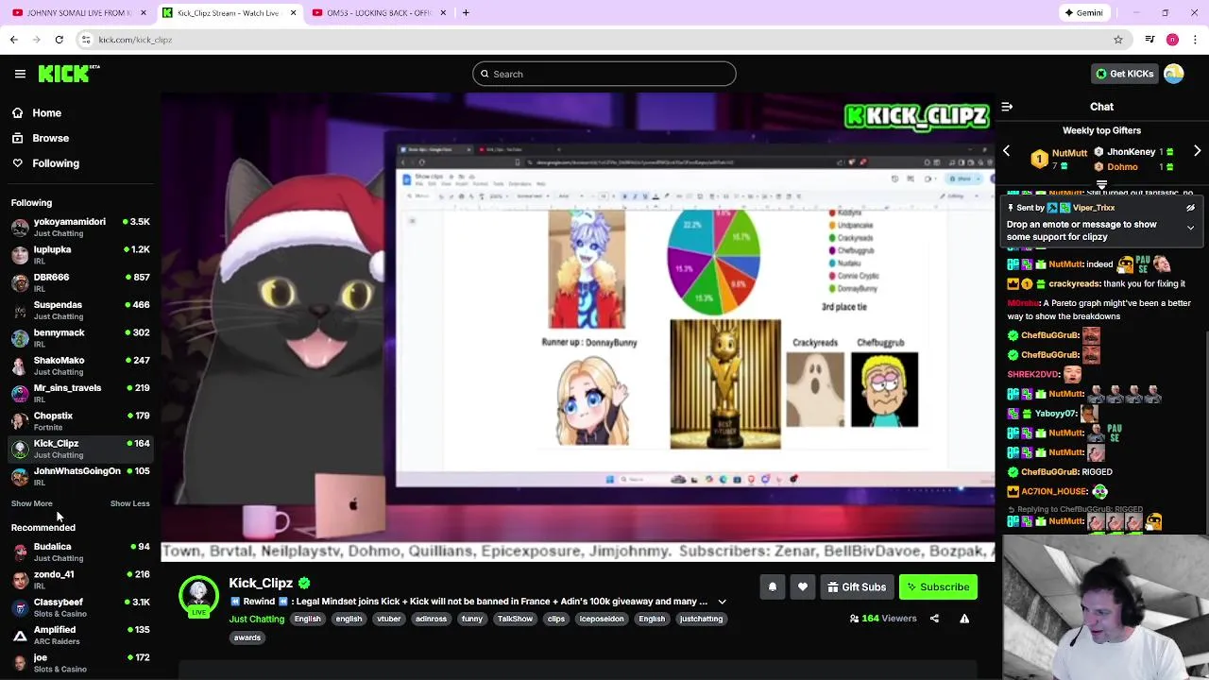Open the Just Chatting category link
1209x680 pixels.
pyautogui.click(x=256, y=620)
